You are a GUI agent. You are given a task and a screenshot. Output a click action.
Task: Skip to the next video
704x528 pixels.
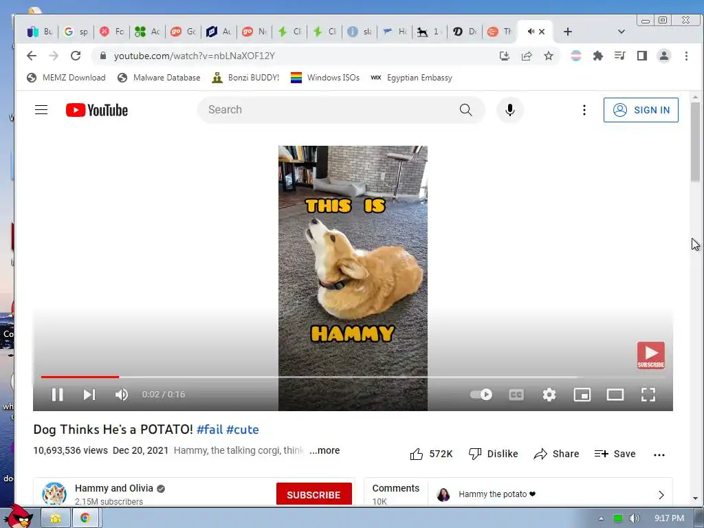tap(89, 394)
